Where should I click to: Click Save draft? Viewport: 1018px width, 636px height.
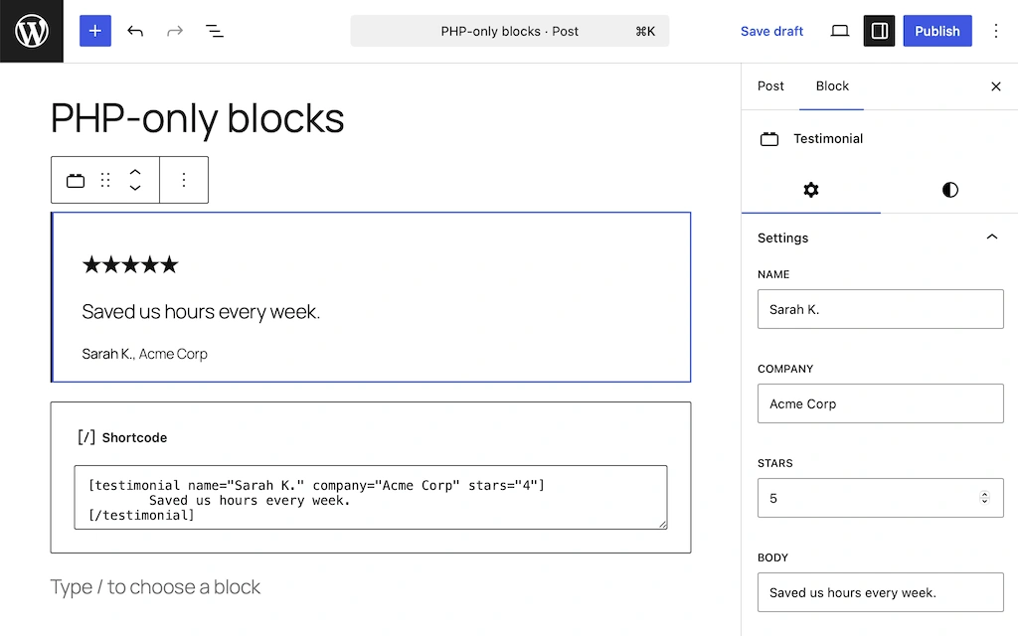point(771,31)
